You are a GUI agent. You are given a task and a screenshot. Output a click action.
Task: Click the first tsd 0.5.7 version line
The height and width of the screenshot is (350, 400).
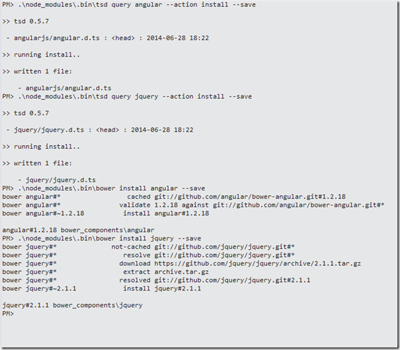[x=25, y=22]
